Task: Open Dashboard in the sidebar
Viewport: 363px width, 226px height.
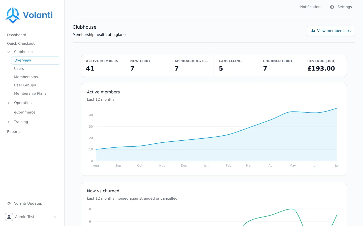Action: [17, 35]
